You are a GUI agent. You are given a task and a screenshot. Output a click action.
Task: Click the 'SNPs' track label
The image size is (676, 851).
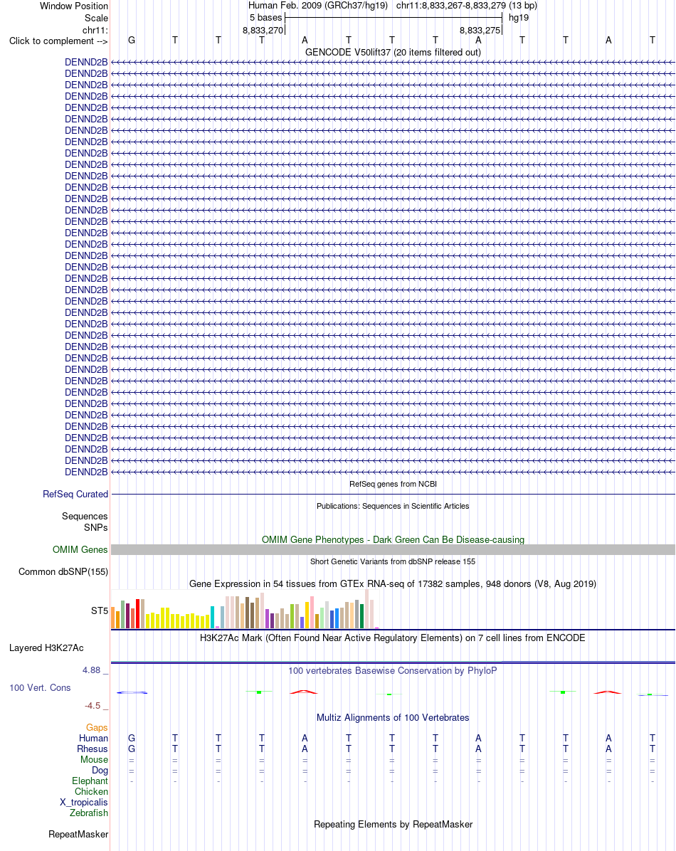[95, 527]
